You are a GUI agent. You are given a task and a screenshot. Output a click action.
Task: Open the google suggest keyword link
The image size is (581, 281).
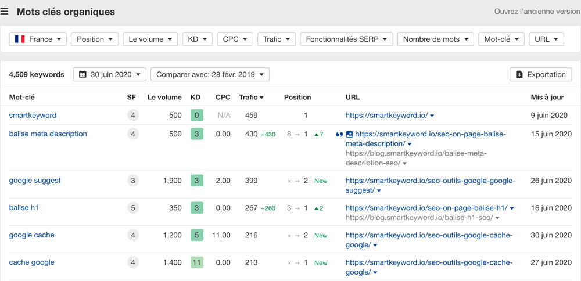pyautogui.click(x=35, y=181)
